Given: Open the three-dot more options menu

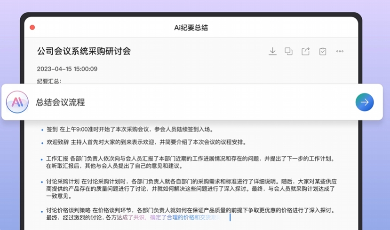Looking at the screenshot, I should point(340,51).
